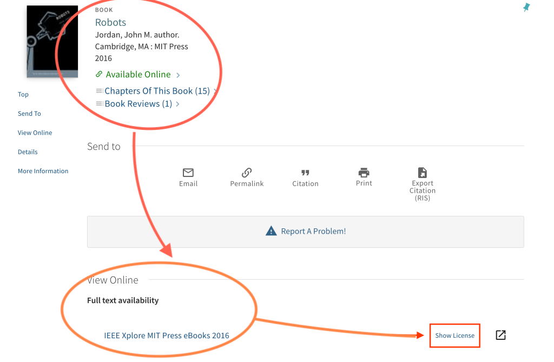Screen dimensions: 554x362
Task: Click the publisher text Cambridge, MA : MIT Press
Action: pos(141,47)
